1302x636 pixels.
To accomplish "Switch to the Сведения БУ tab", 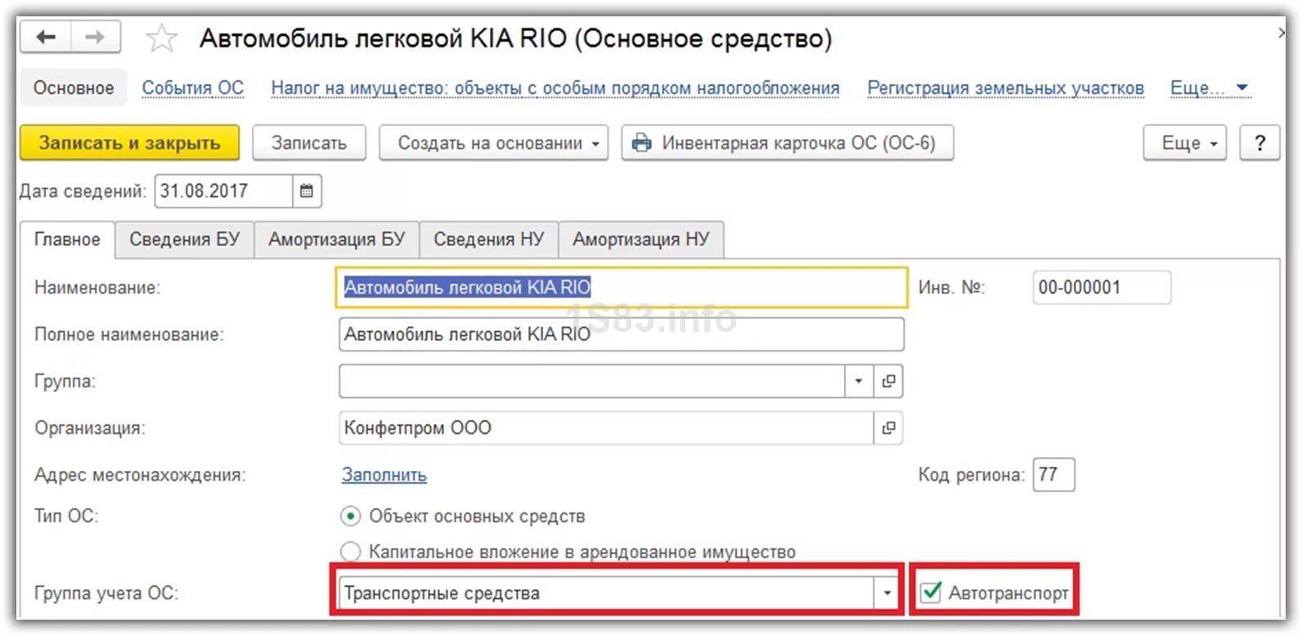I will click(185, 240).
